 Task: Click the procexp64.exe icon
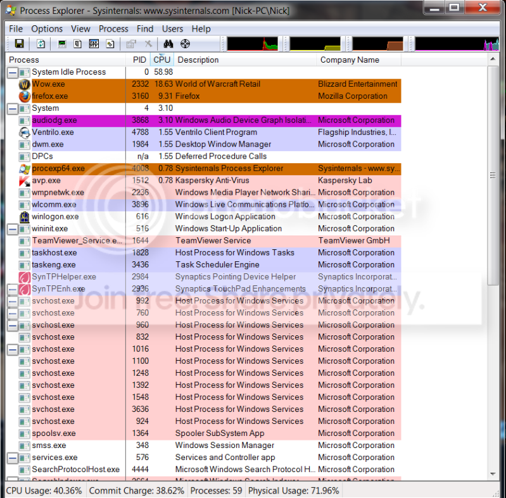click(x=25, y=168)
